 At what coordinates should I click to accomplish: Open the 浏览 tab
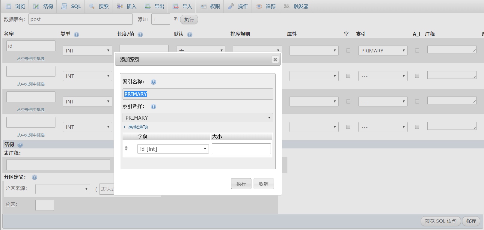[16, 6]
